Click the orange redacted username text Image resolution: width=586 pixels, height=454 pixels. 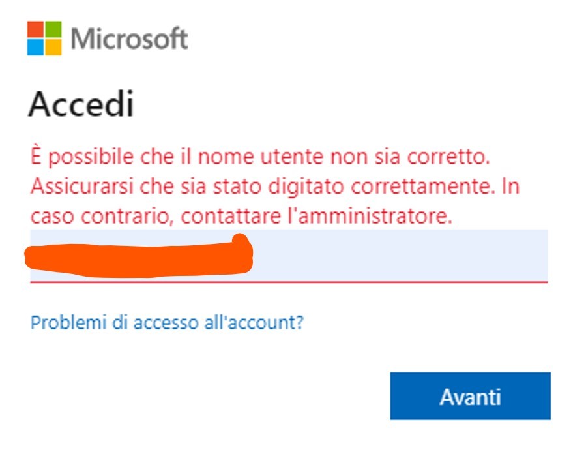coord(139,256)
